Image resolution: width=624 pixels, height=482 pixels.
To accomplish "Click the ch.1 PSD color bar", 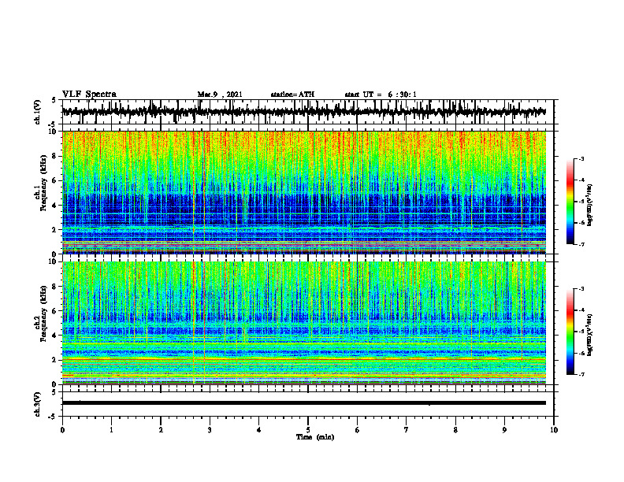I will (570, 202).
